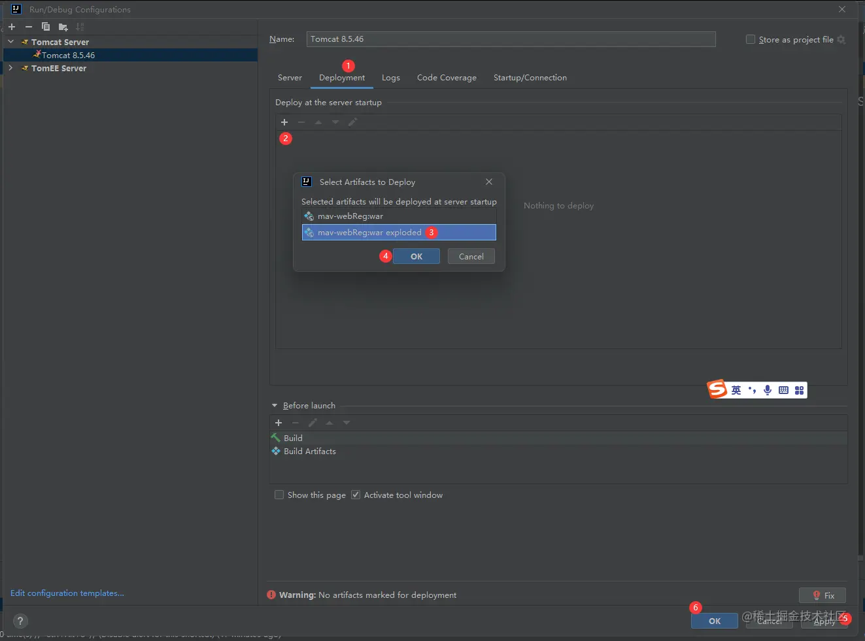865x641 pixels.
Task: Copy the selected configuration
Action: coord(46,27)
